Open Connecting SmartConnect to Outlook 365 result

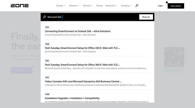(78, 31)
